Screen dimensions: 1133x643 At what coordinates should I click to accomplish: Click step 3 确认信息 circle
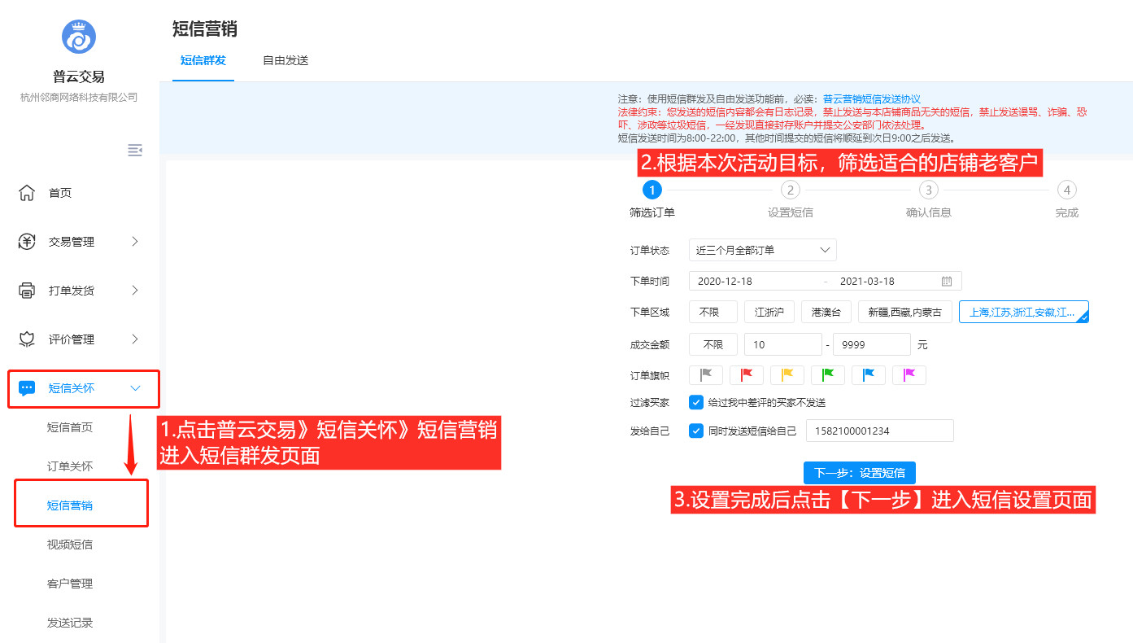click(x=928, y=190)
